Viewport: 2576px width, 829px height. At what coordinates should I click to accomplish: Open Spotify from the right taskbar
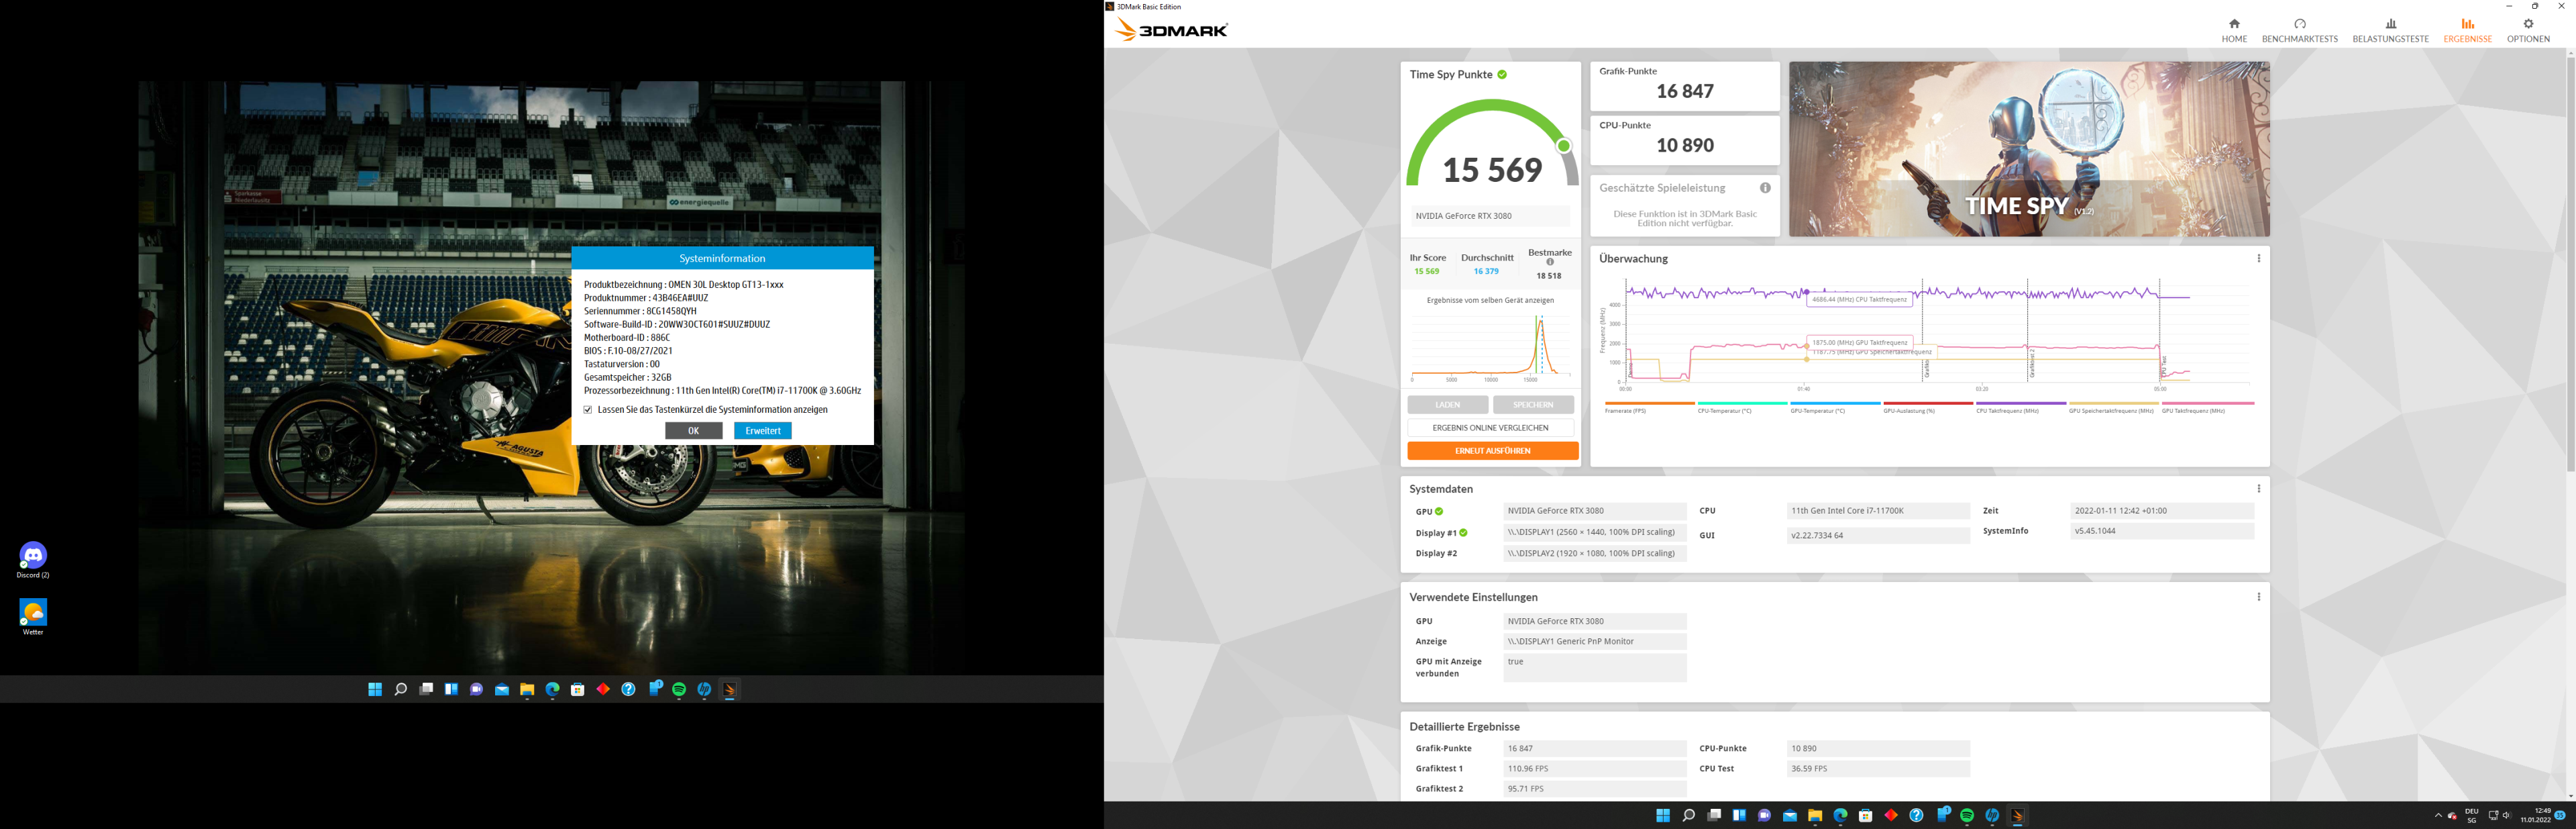(x=1967, y=816)
